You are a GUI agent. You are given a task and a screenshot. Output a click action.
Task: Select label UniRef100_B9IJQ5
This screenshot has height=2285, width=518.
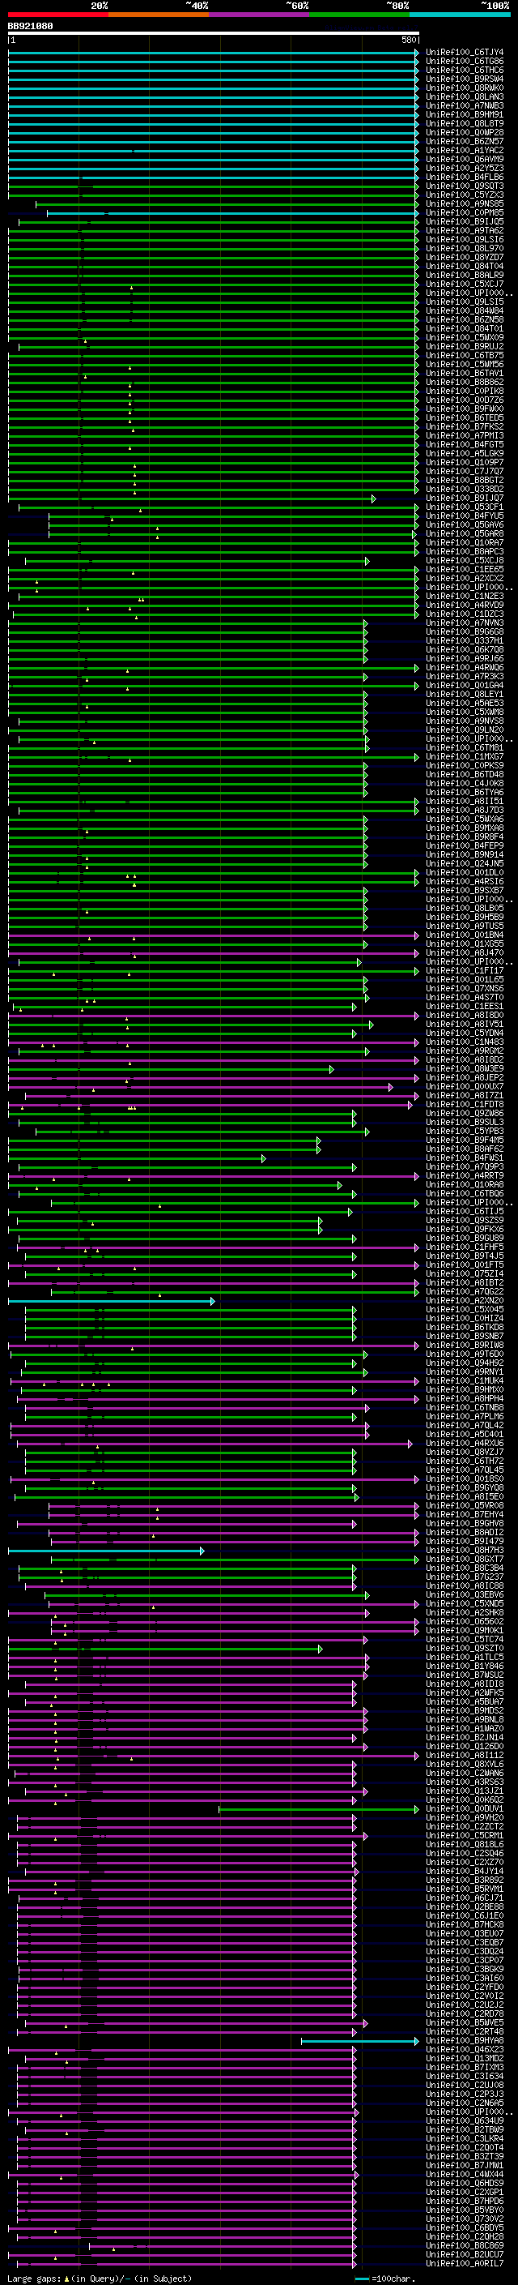[465, 222]
